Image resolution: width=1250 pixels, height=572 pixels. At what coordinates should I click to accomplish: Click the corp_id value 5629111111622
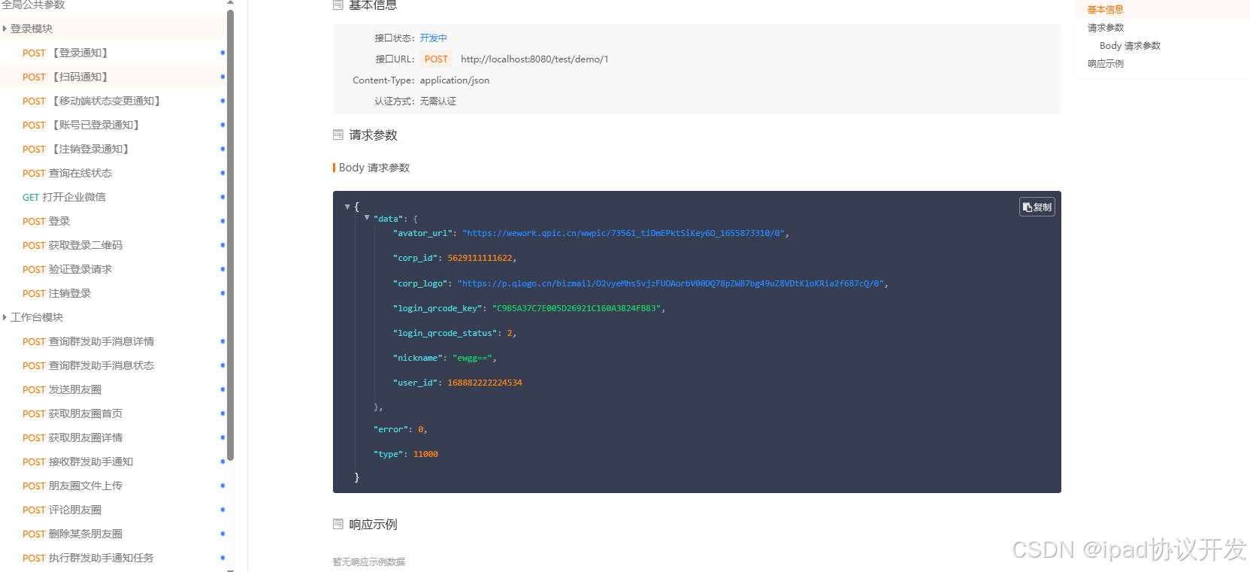(x=480, y=258)
